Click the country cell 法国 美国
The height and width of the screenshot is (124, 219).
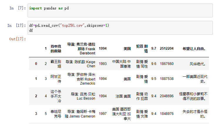click(x=123, y=96)
